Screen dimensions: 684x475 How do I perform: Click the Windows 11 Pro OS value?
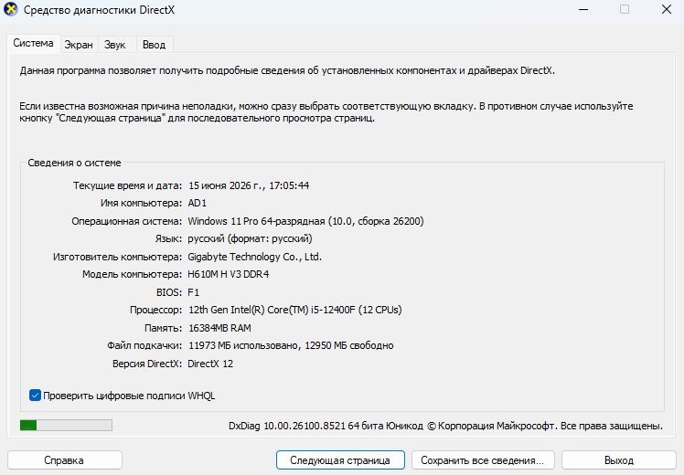305,221
